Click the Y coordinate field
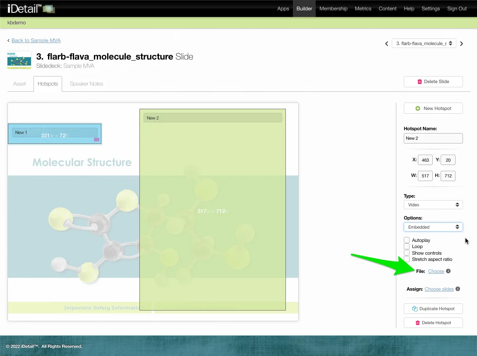This screenshot has width=477, height=356. click(x=448, y=160)
